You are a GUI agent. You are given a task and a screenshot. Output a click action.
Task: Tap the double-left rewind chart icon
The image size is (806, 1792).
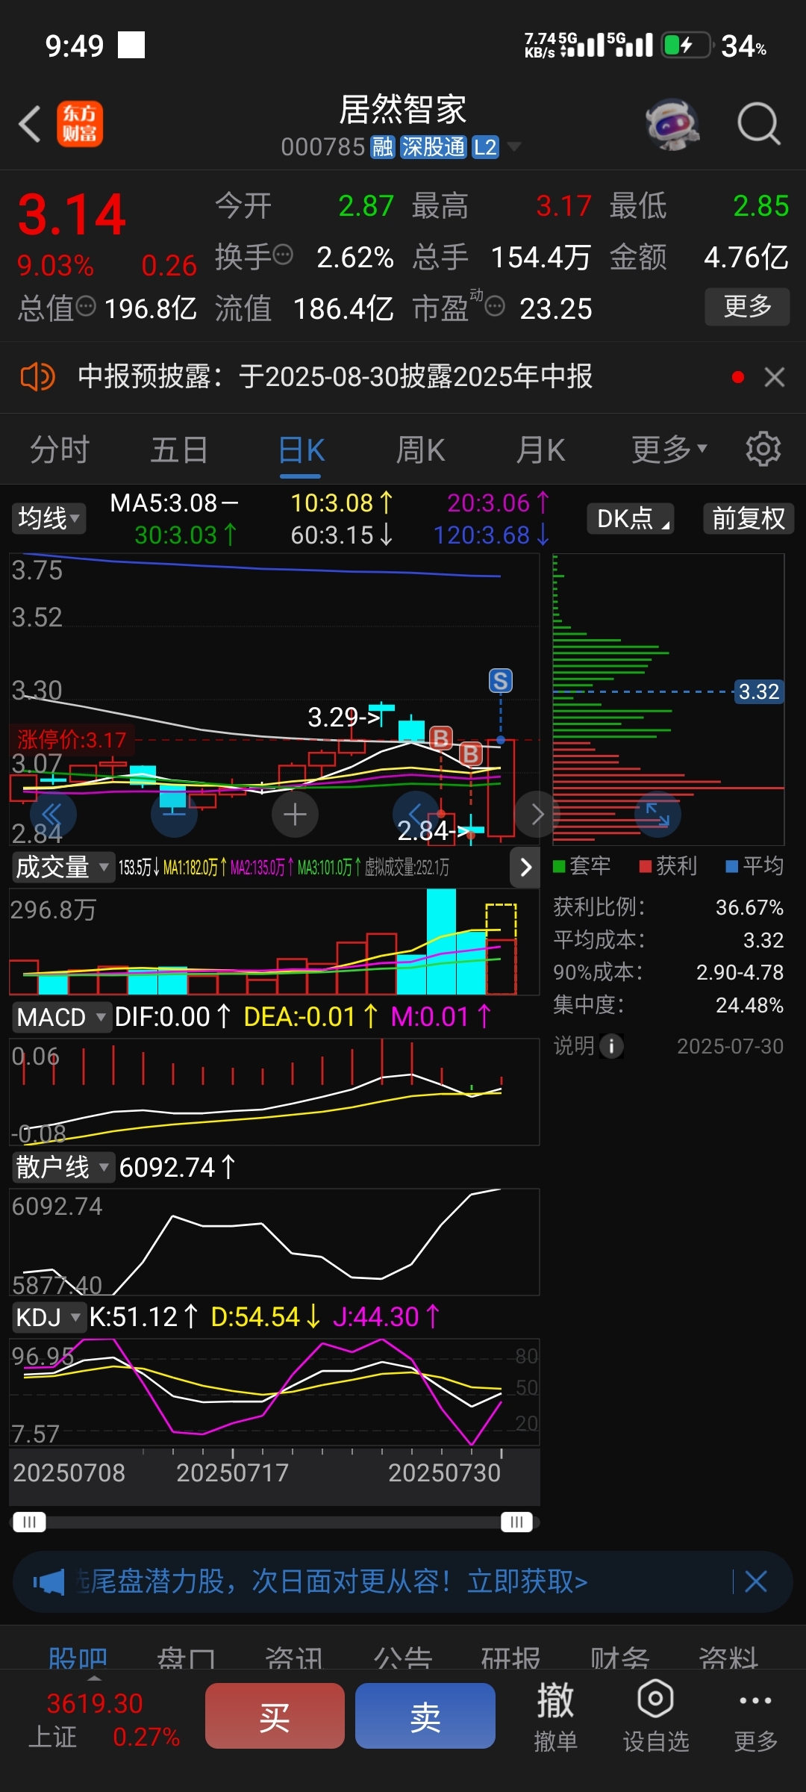point(53,815)
